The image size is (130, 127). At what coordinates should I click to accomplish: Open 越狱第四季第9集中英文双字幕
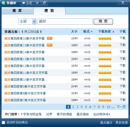25,87
